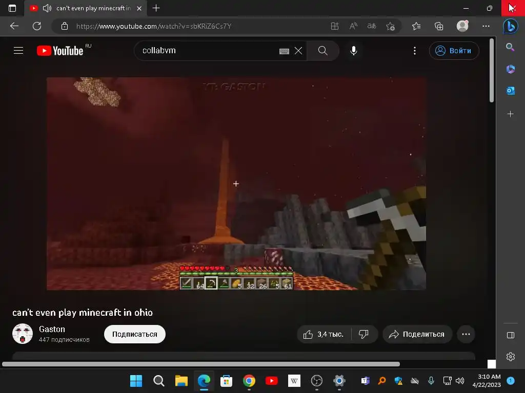Open YouTube settings three-dot menu
Screen dimensions: 525x393
414,51
